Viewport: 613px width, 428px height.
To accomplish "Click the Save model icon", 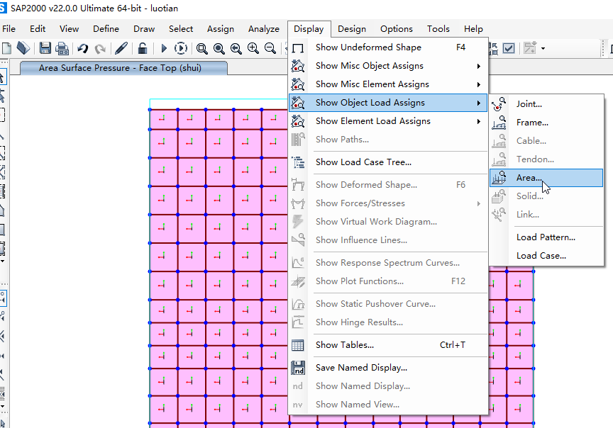I will tap(45, 48).
